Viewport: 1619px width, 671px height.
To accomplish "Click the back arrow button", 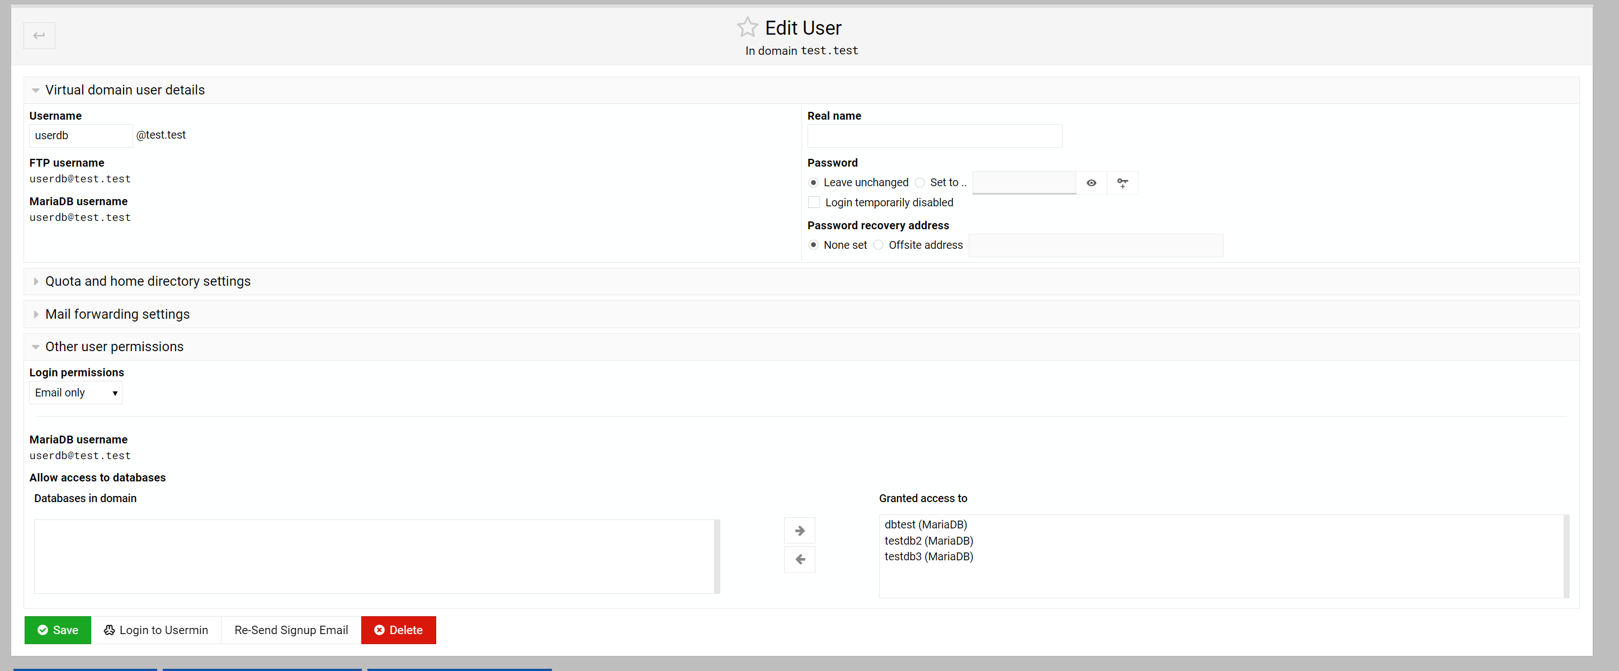I will click(39, 35).
